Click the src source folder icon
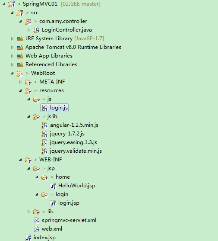 (x=20, y=13)
